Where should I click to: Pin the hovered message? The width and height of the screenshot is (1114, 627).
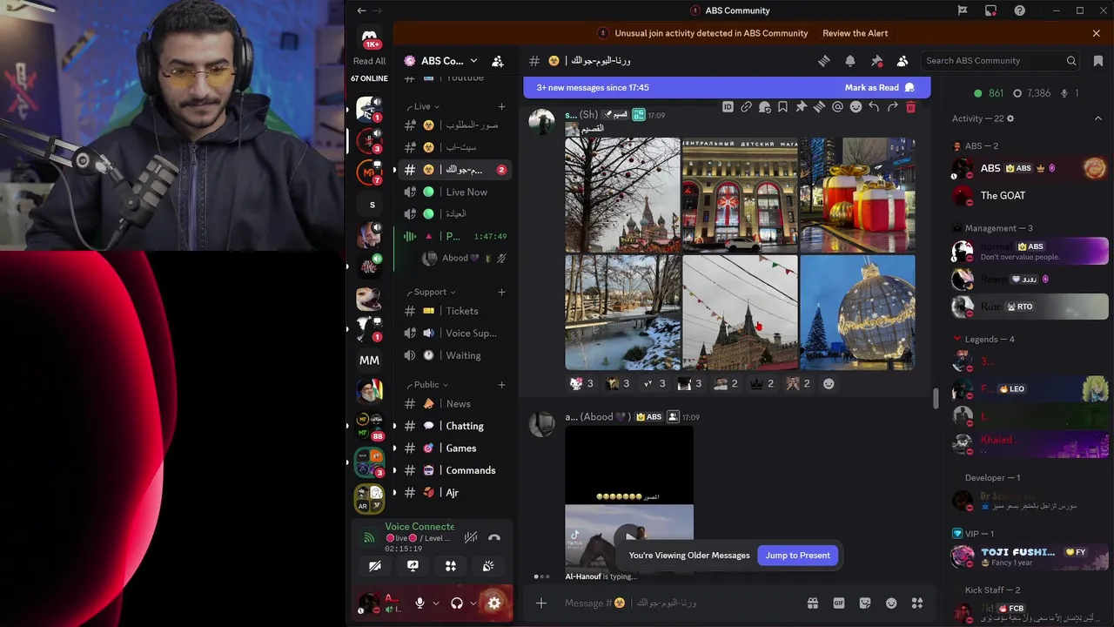coord(801,107)
